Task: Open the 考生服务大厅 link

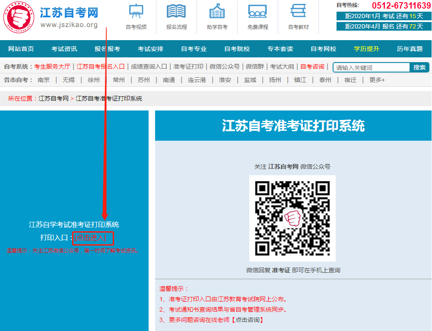Action: click(52, 66)
